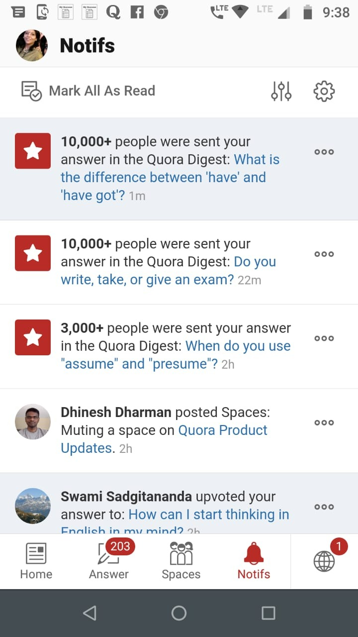This screenshot has width=358, height=637.
Task: Tap the star icon for exam digest notification
Action: click(x=33, y=253)
